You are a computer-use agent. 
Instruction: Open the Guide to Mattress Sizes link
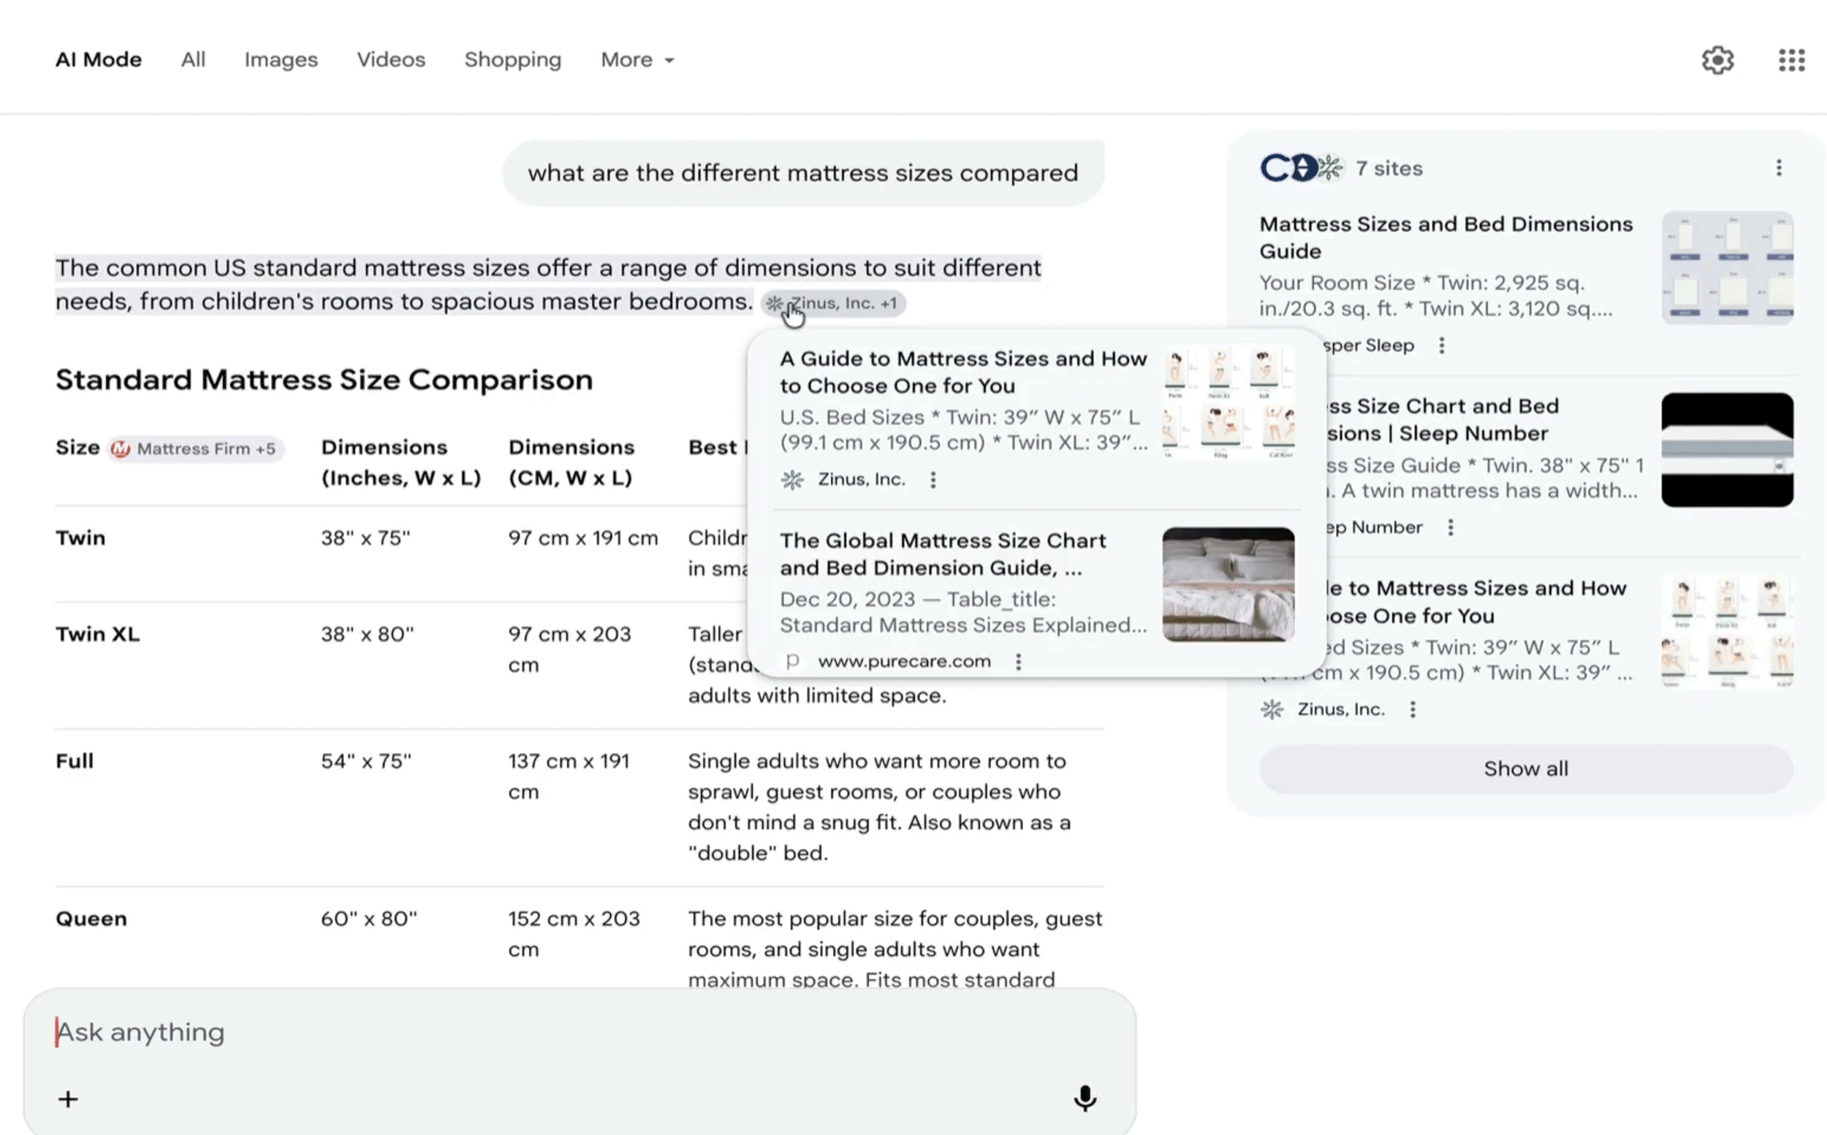pyautogui.click(x=963, y=372)
